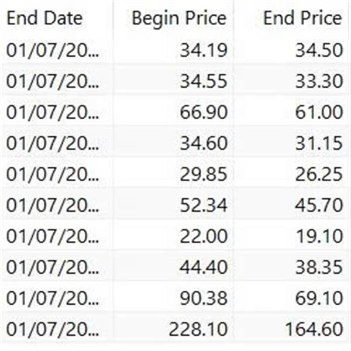Select the Begin Price cell 66.90
The height and width of the screenshot is (351, 351).
tap(204, 112)
